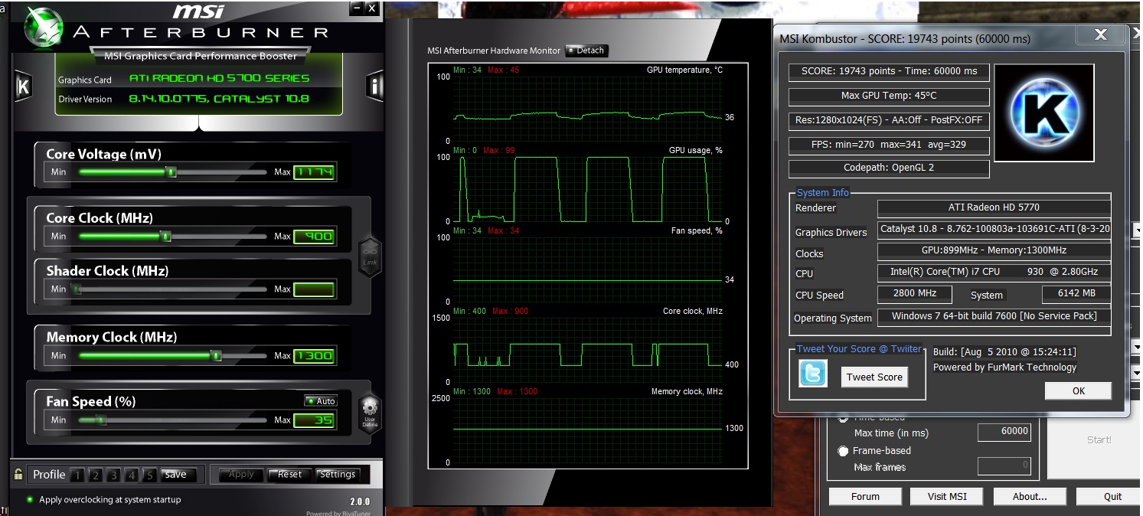Click 'GPU:899MHz - Memory:1300MHz' clocks text
This screenshot has height=516, width=1143.
coord(993,250)
